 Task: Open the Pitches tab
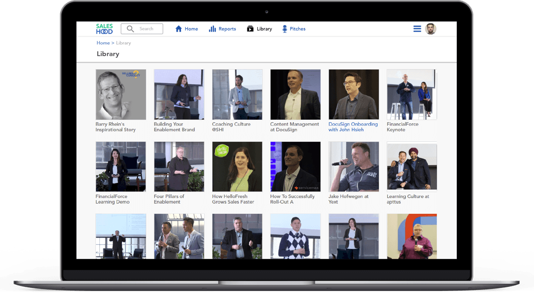294,29
